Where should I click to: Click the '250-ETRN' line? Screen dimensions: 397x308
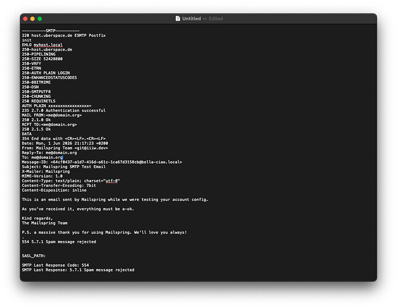[31, 68]
